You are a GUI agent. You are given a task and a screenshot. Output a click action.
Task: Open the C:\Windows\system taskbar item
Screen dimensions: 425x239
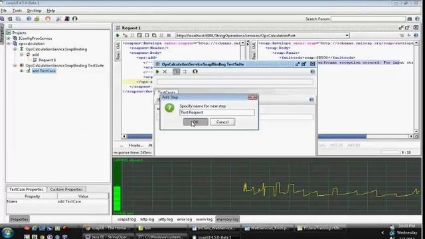pyautogui.click(x=161, y=236)
